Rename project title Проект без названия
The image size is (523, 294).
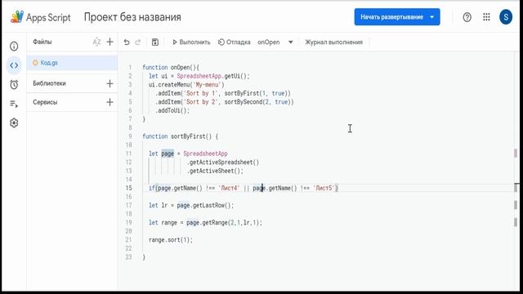132,17
